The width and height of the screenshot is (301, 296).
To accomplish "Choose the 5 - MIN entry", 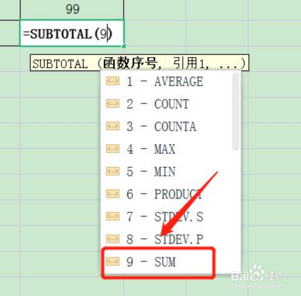I will pyautogui.click(x=151, y=172).
